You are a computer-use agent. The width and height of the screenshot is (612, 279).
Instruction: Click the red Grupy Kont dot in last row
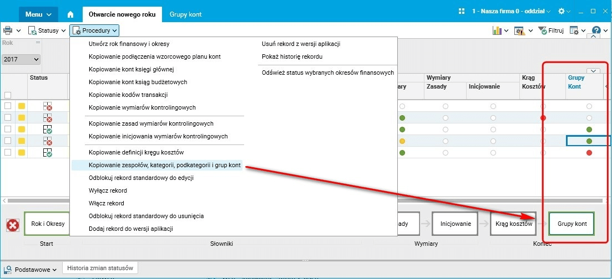click(x=589, y=153)
